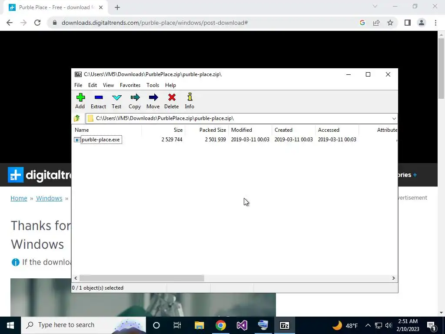
Task: Click the digitaltrends logo
Action: (x=40, y=175)
